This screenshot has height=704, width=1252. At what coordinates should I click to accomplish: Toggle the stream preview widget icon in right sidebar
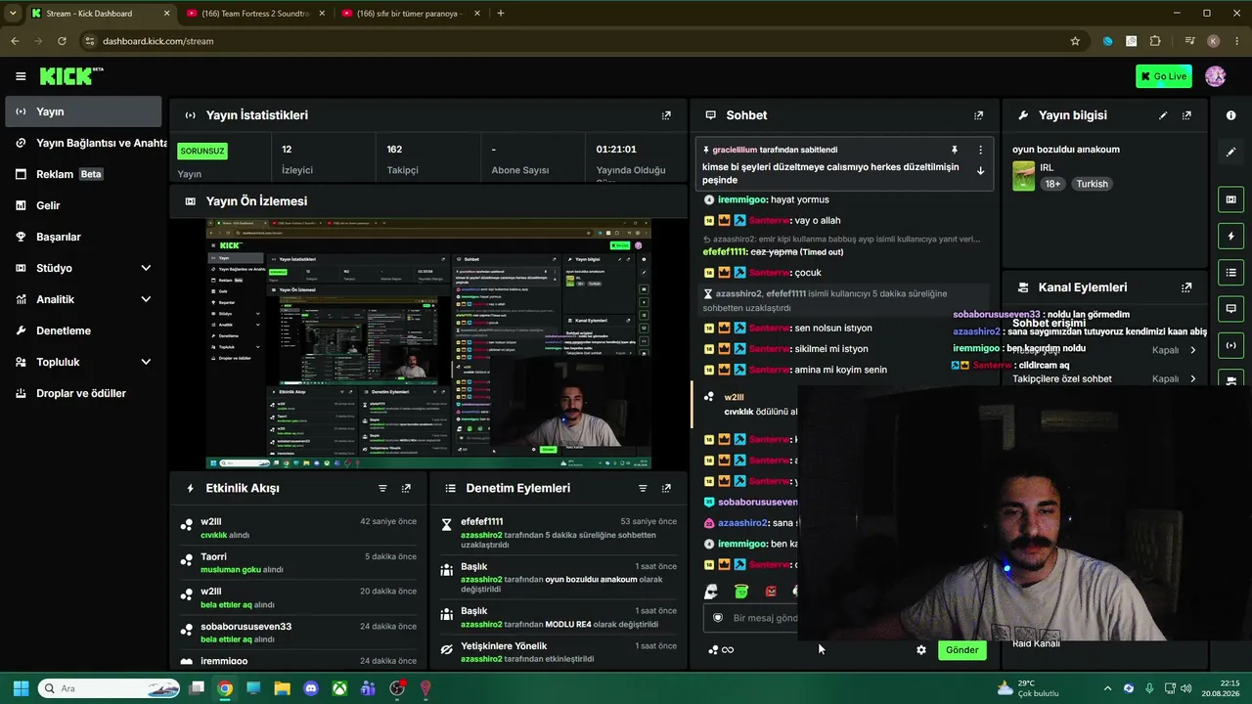pos(1230,199)
